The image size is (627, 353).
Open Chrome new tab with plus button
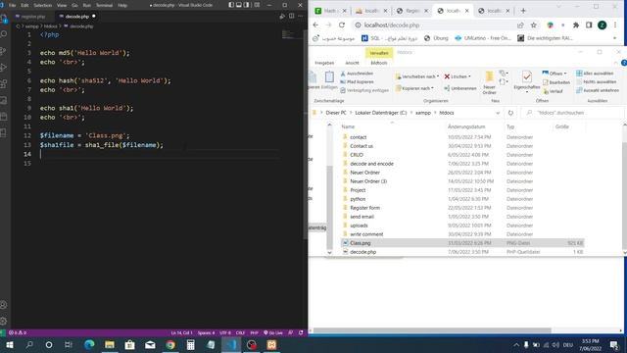pyautogui.click(x=523, y=11)
